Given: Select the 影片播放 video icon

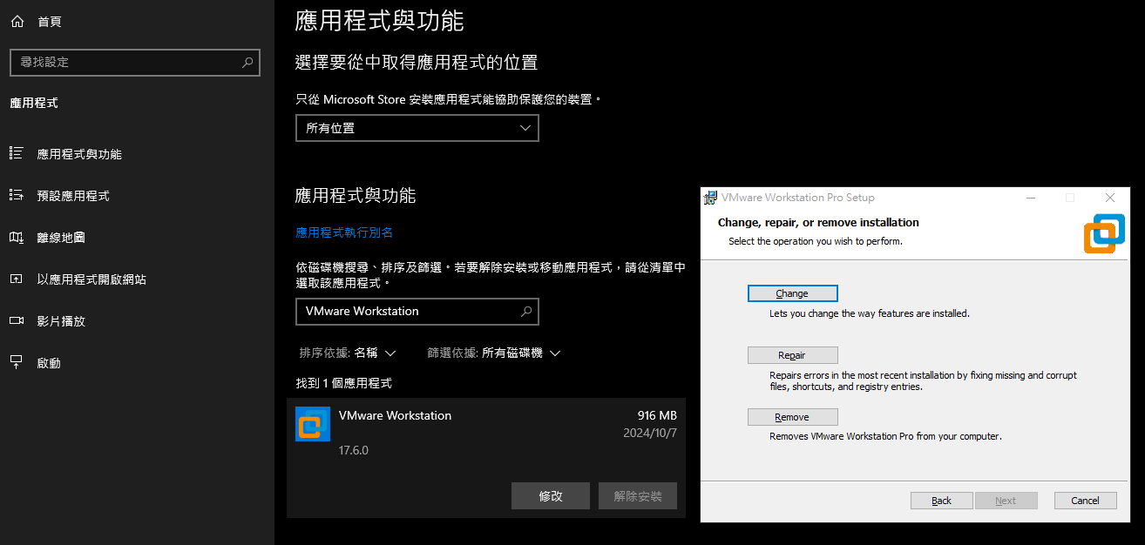Looking at the screenshot, I should pyautogui.click(x=16, y=321).
